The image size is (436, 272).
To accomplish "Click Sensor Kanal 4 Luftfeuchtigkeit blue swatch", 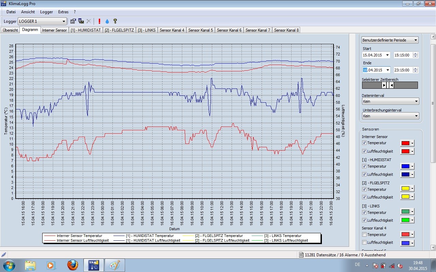I will 405,243.
